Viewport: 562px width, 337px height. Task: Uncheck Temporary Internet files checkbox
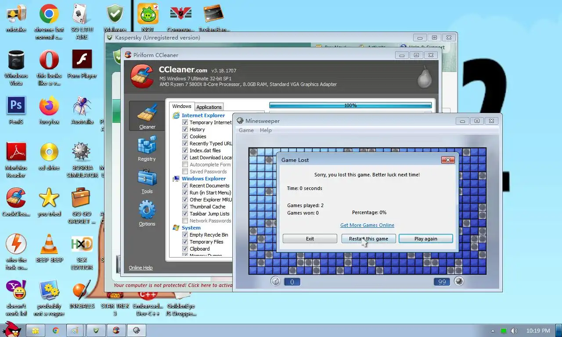185,122
